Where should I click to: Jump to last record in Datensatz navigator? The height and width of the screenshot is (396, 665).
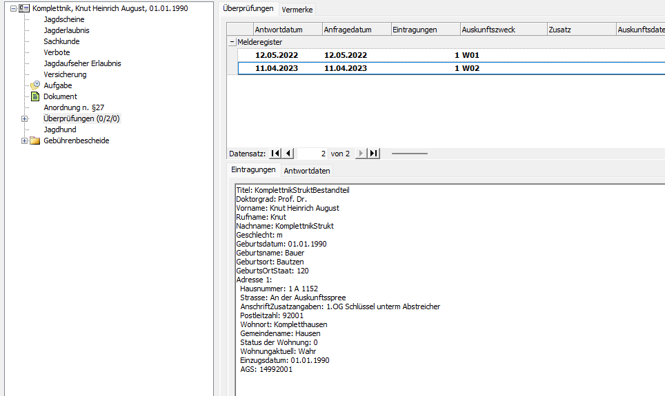tap(373, 154)
